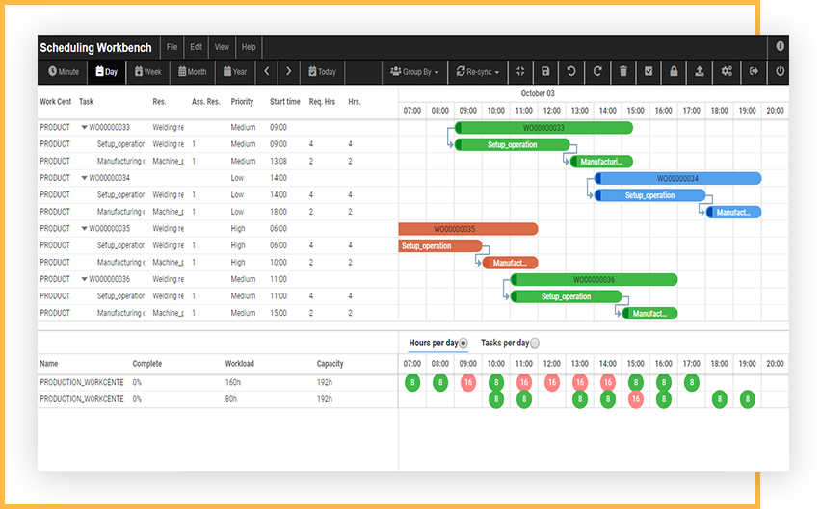Open the settings gears icon
The height and width of the screenshot is (509, 821).
[x=727, y=72]
